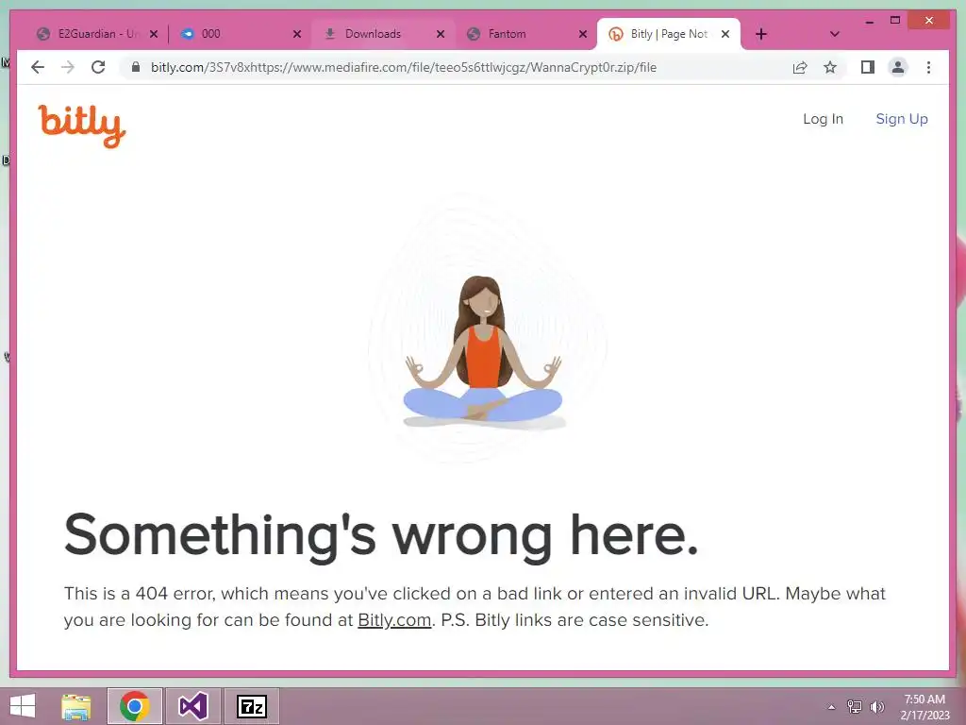Open Visual Studio from the taskbar

[192, 706]
